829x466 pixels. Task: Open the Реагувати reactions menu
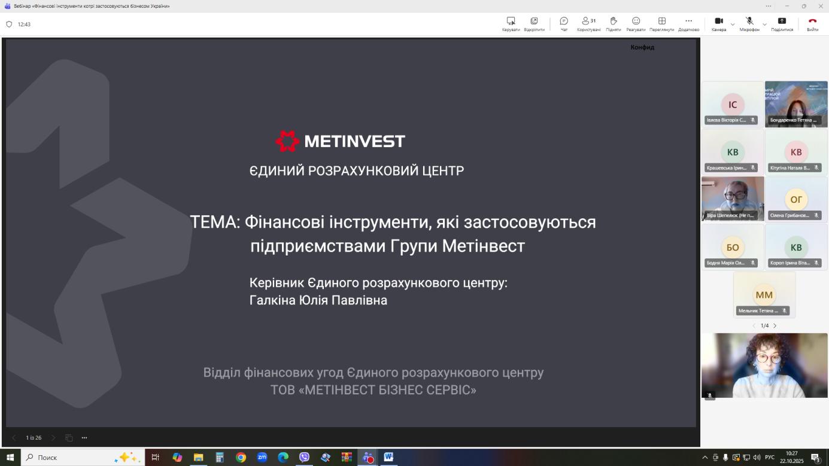636,23
